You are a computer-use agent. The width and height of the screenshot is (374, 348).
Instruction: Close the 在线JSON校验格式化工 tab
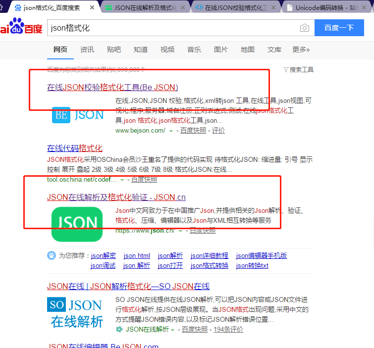(273, 7)
